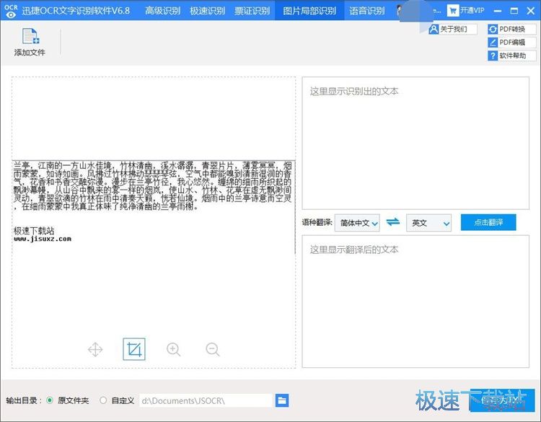Open 软件帮助 software help
Viewport: 541px width, 422px height.
pyautogui.click(x=512, y=56)
